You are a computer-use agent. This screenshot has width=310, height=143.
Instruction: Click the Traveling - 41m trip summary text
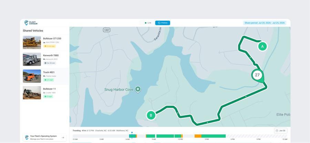pyautogui.click(x=101, y=131)
